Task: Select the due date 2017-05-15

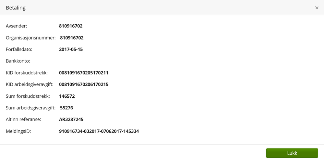Action: tap(71, 49)
